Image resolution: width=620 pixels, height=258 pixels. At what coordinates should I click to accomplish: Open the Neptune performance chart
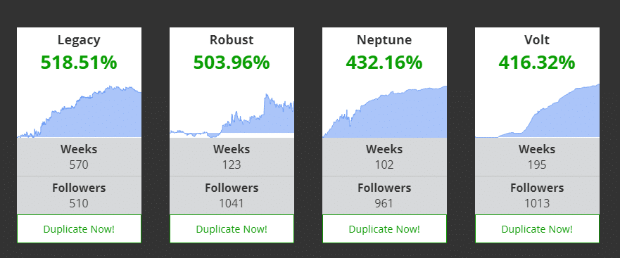(x=384, y=110)
